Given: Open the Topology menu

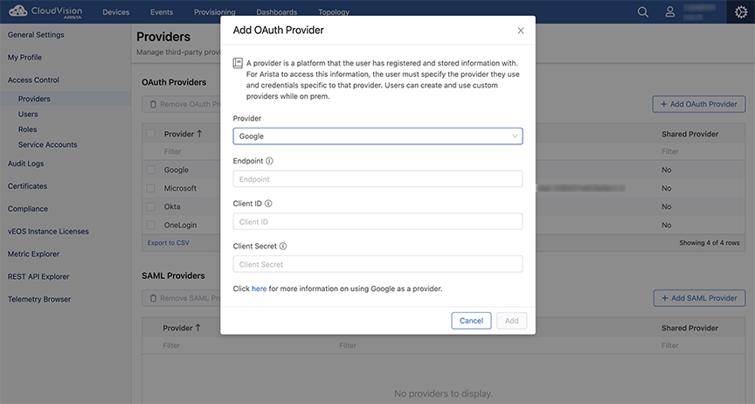Looking at the screenshot, I should coord(334,12).
